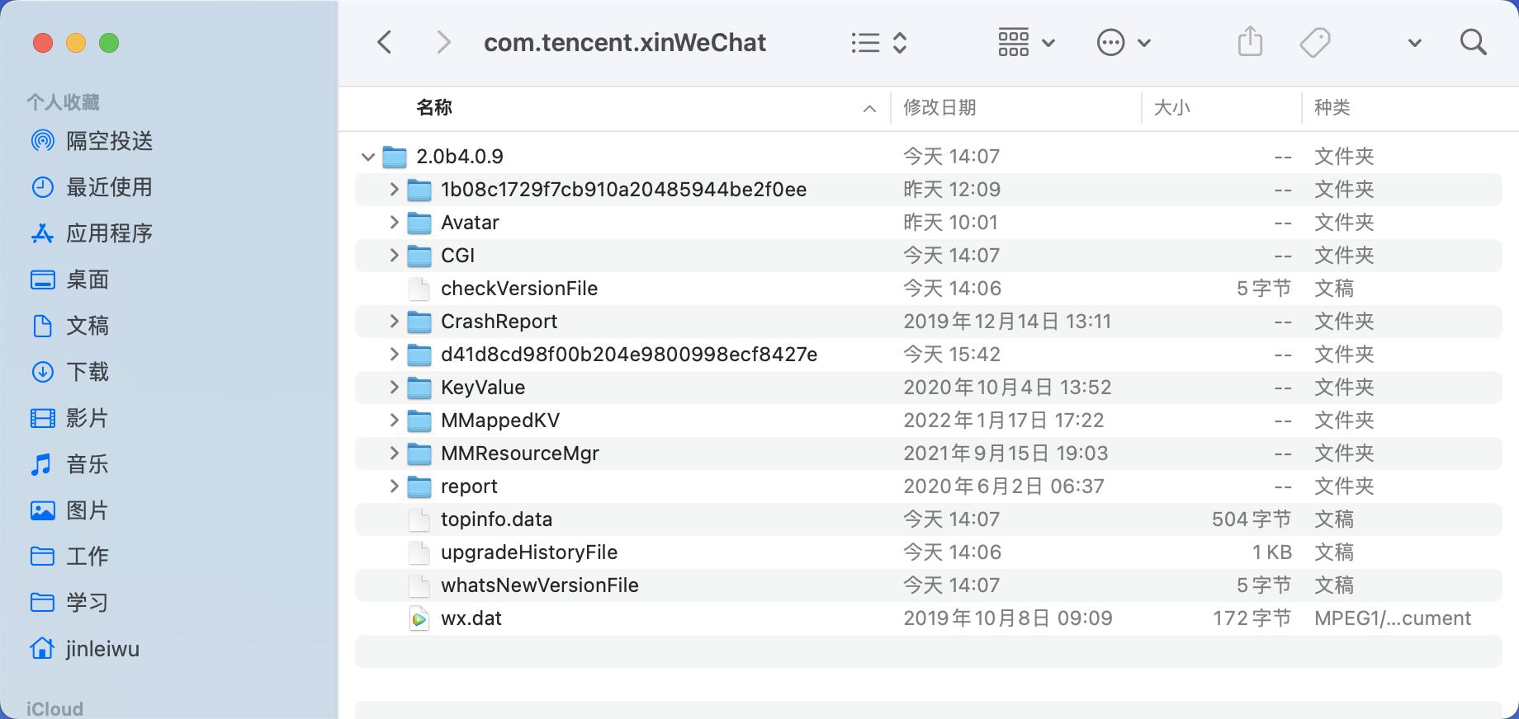Expand the CrashReport folder
This screenshot has height=719, width=1519.
394,322
